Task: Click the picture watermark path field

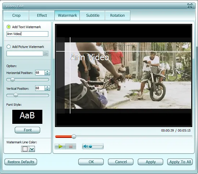Action: click(x=25, y=53)
